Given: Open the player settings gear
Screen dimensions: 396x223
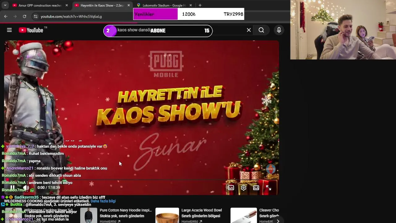Looking at the screenshot, I should [243, 188].
